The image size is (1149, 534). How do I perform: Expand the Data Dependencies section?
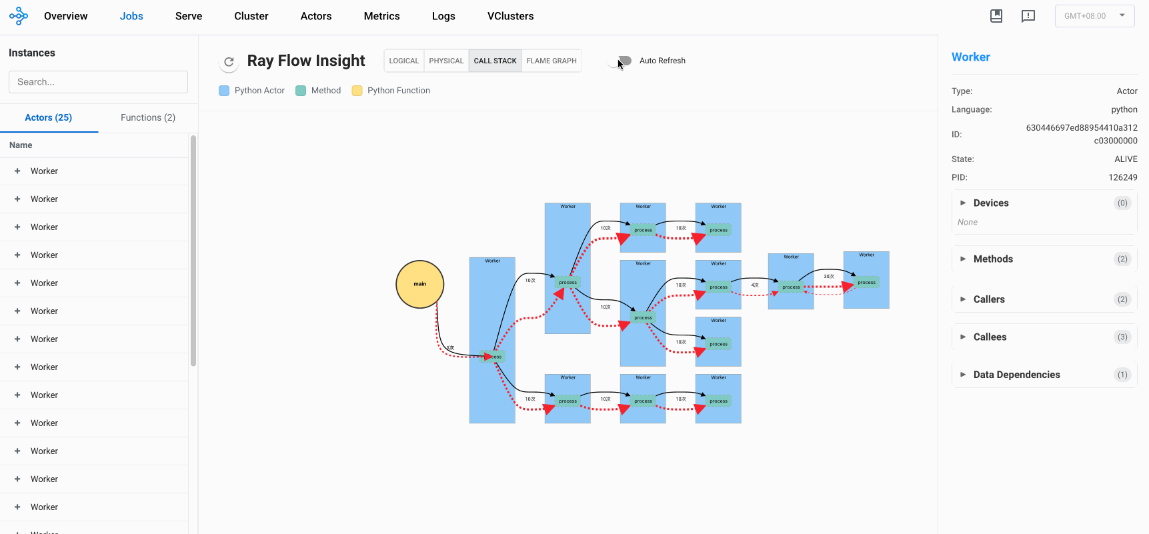coord(1016,375)
